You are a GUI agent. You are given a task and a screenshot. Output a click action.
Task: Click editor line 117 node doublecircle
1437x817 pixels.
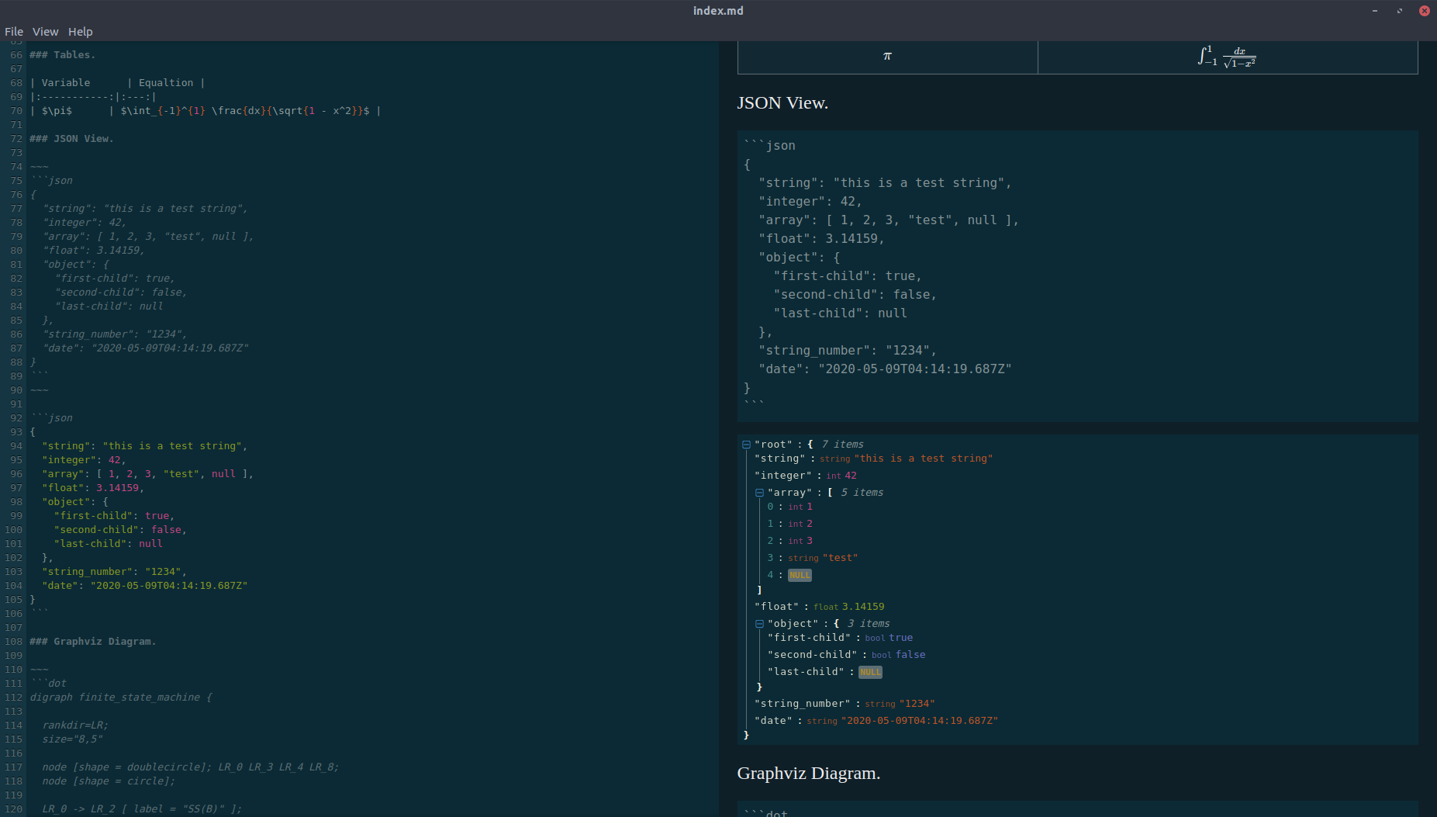(190, 767)
